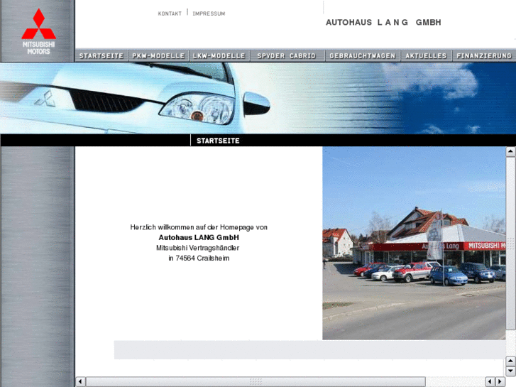This screenshot has height=387, width=516.
Task: Click the down arrow at the bottom of the vertical scrollbar
Action: 510,371
